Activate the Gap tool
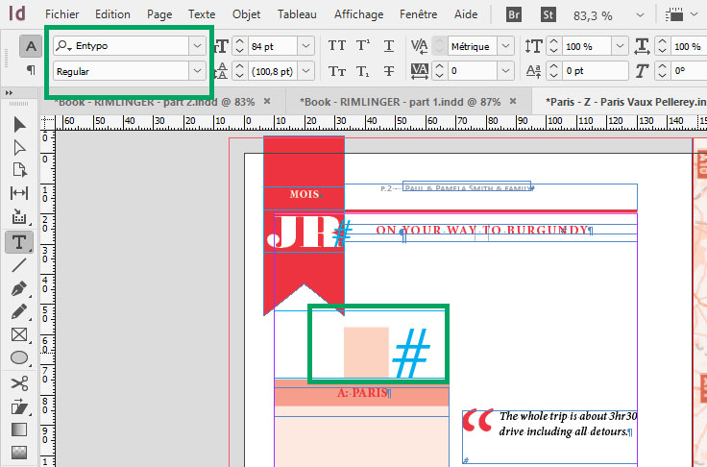 point(18,193)
